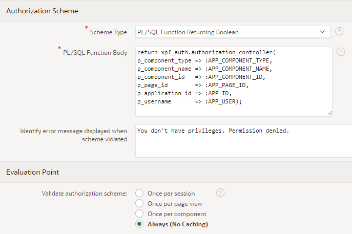
Task: Click the Scheme Type label
Action: (109, 32)
